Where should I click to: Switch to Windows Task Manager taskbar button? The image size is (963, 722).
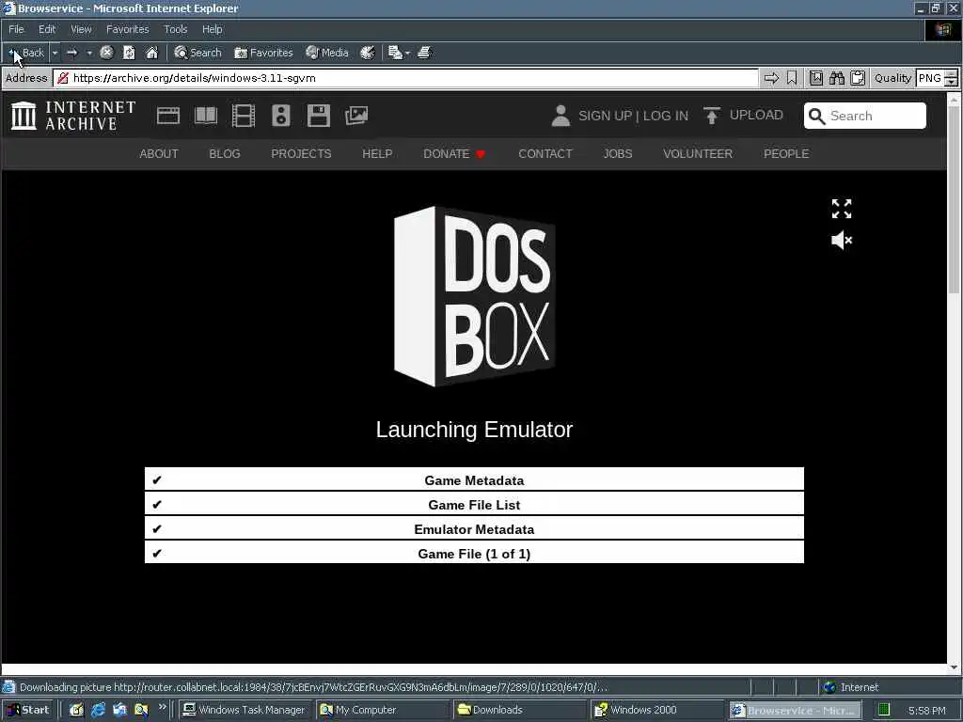[245, 710]
